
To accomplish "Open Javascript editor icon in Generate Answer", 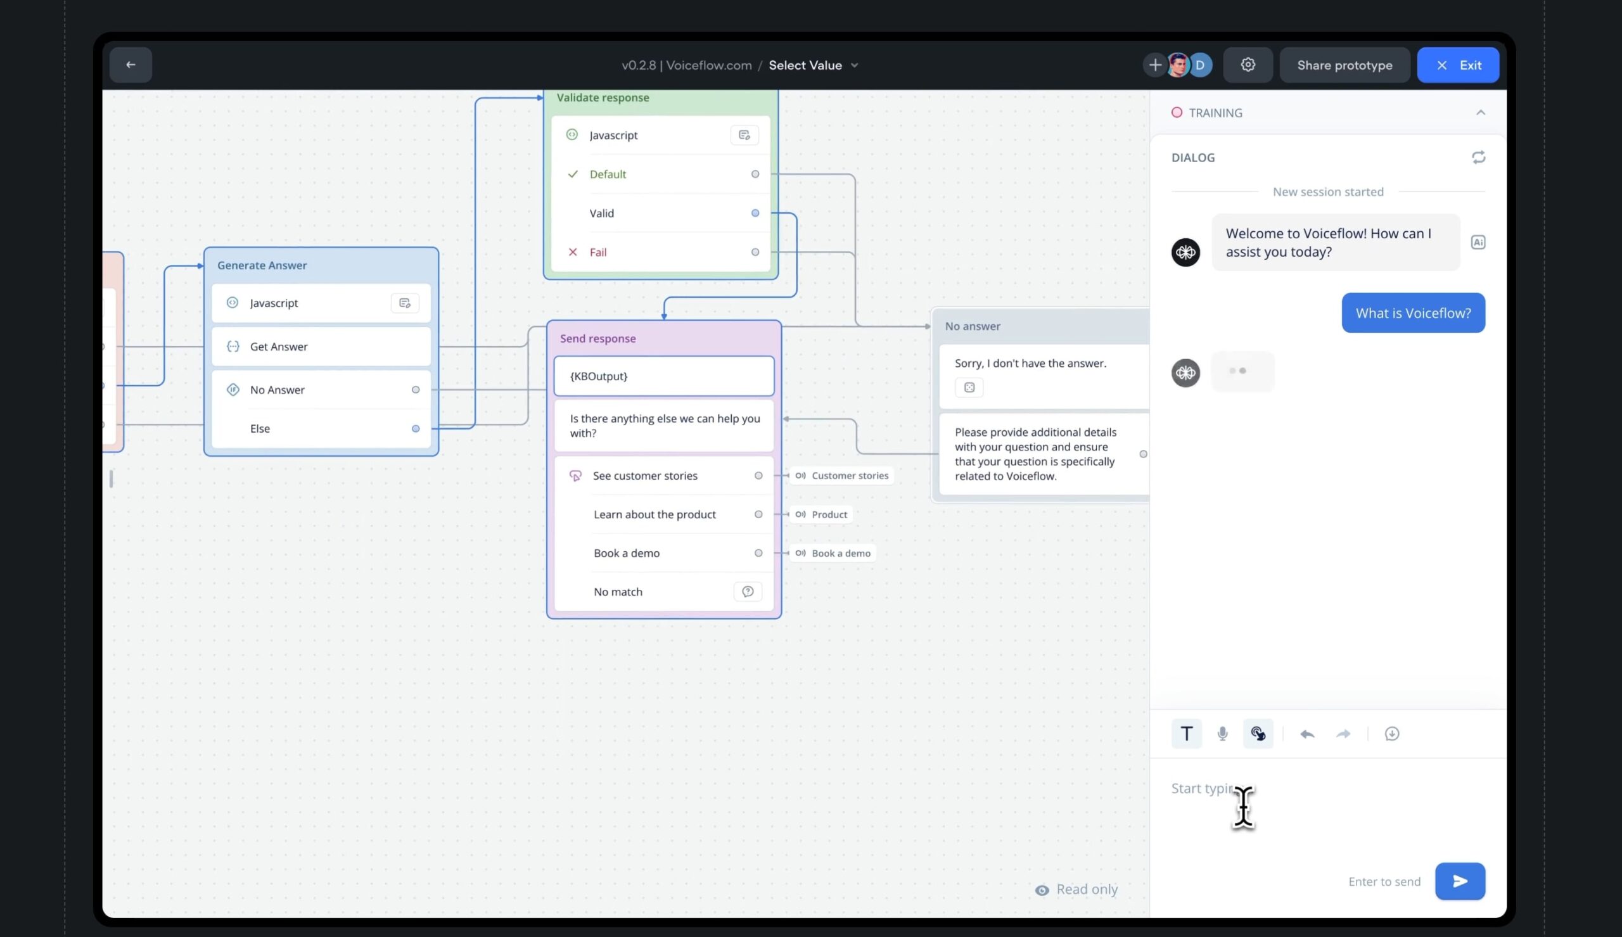I will 405,303.
